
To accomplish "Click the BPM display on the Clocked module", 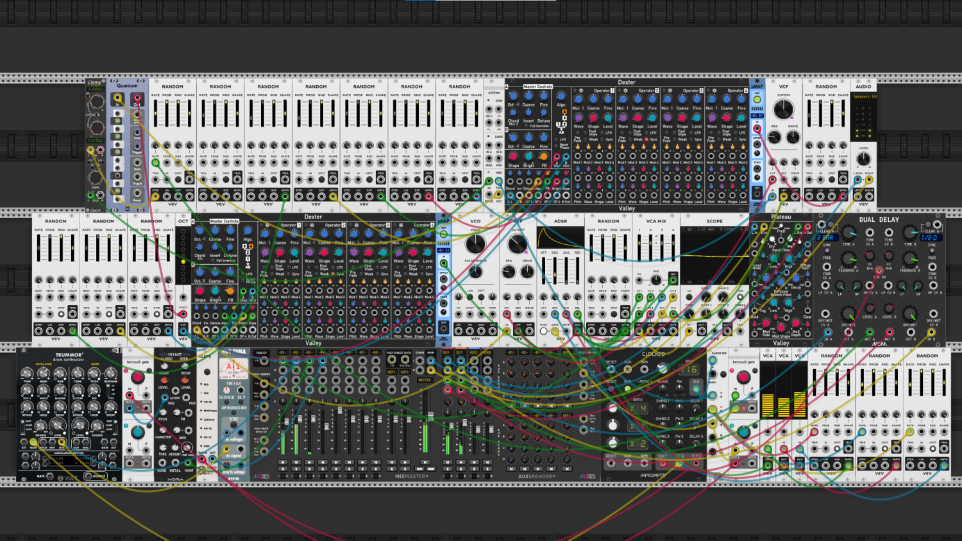I will (689, 369).
